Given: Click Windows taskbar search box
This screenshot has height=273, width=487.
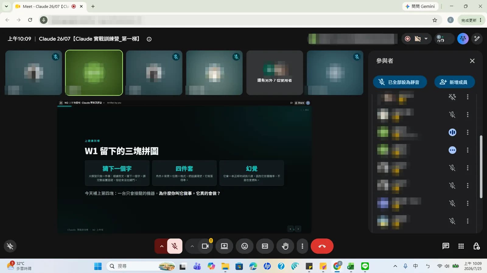Looking at the screenshot, I should tap(141, 266).
